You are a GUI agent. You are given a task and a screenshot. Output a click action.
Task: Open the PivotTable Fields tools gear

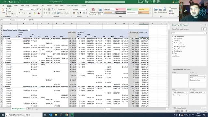[x=204, y=29]
